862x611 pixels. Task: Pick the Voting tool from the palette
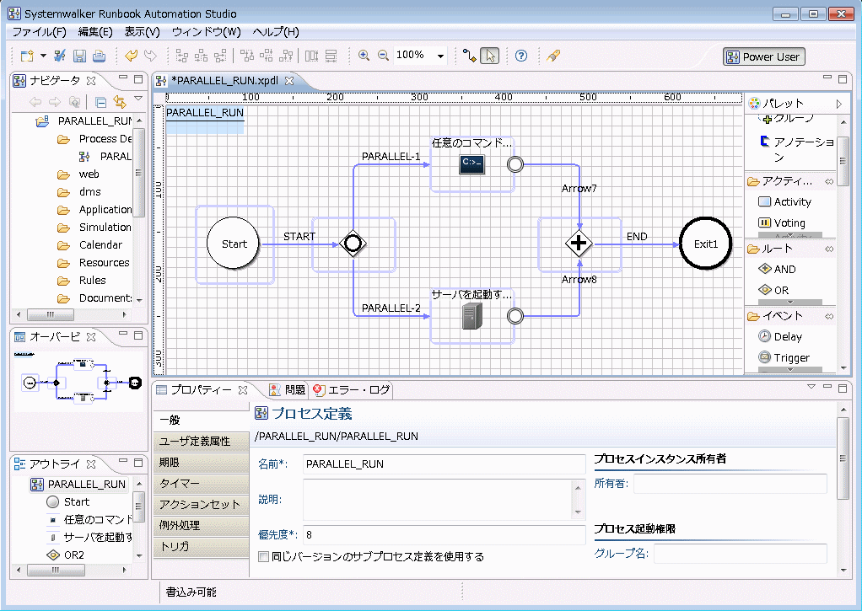(x=782, y=222)
